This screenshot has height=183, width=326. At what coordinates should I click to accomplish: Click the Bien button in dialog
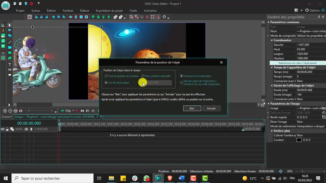192,108
